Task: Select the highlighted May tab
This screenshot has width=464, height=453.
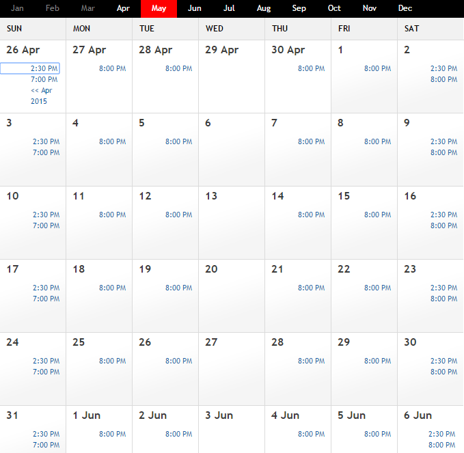Action: 159,8
